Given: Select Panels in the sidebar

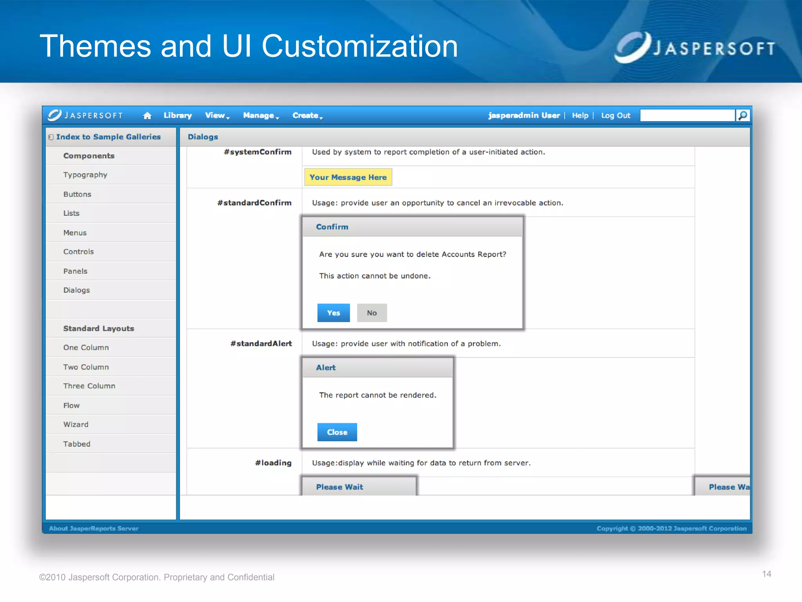Looking at the screenshot, I should pos(111,271).
